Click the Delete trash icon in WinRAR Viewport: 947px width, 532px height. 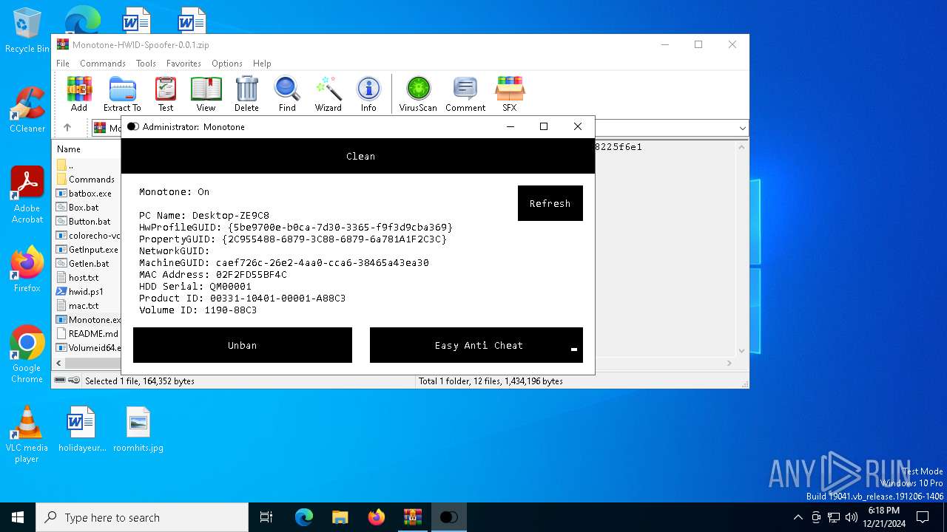tap(246, 94)
